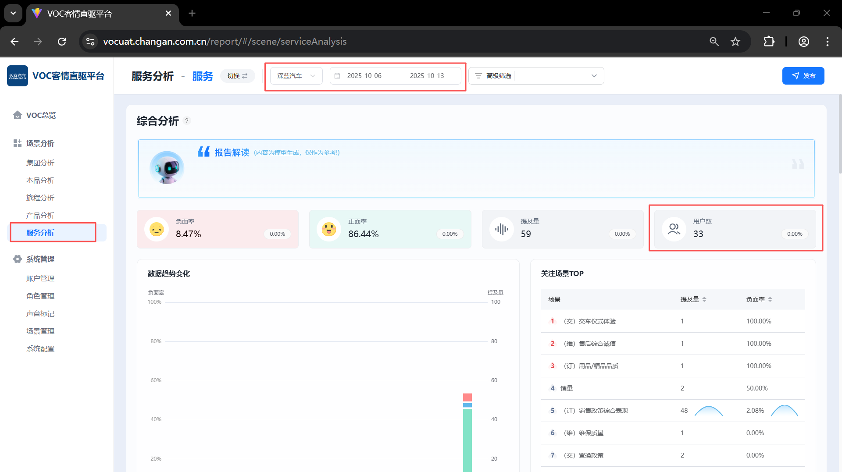Go to VOC总览 overview page
The height and width of the screenshot is (472, 842).
click(41, 115)
